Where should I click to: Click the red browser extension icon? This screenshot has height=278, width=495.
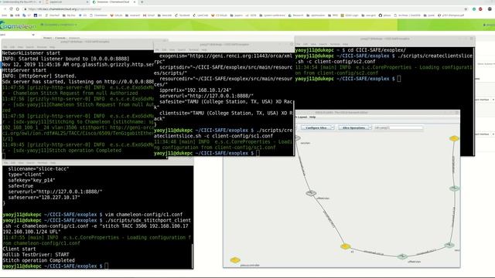[480, 9]
